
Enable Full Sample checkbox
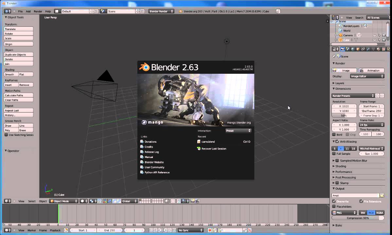click(x=334, y=154)
